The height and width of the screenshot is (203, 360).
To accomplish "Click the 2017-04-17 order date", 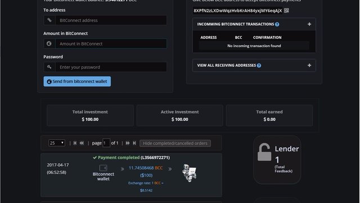I will pyautogui.click(x=58, y=165).
